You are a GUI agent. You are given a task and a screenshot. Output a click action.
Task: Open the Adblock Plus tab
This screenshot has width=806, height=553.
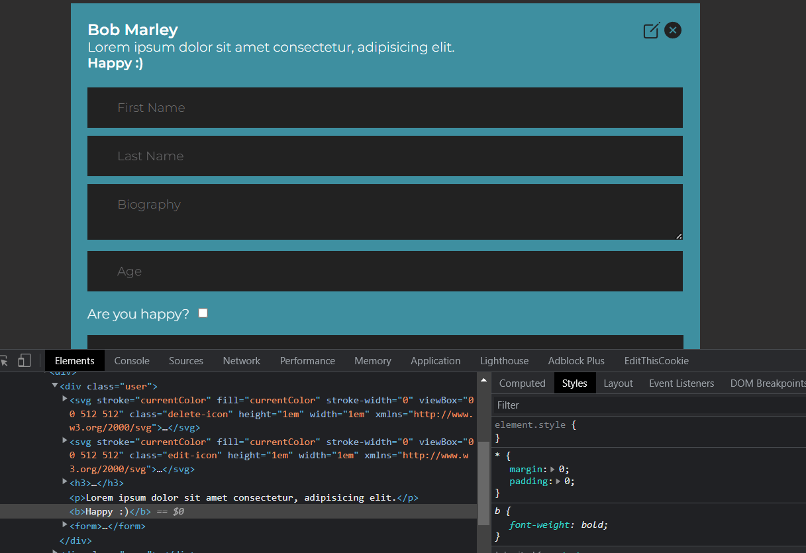tap(576, 361)
